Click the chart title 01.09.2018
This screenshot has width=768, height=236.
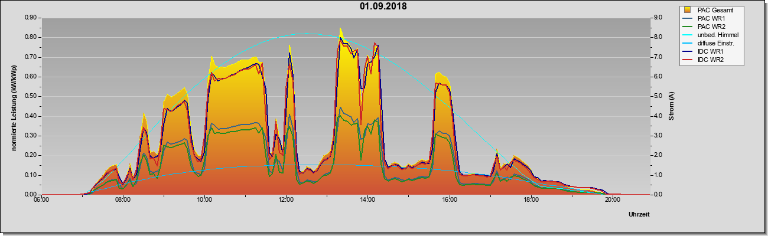click(383, 7)
